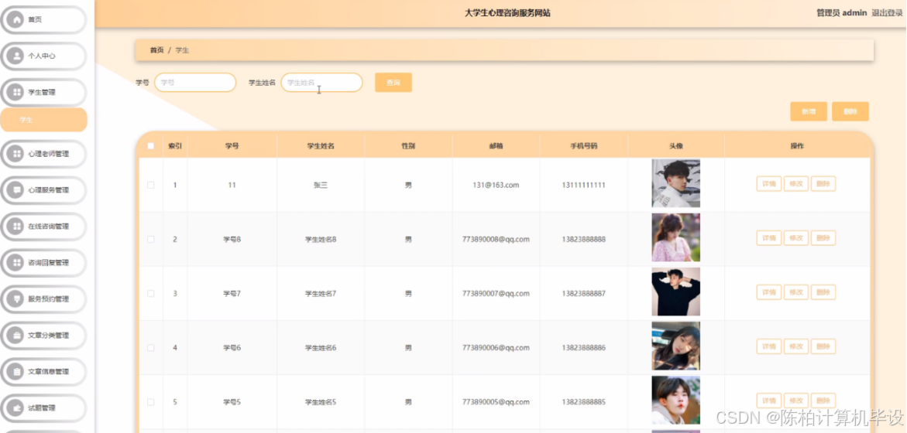Click the clipboard icon beside 文章信息管理
Image resolution: width=907 pixels, height=433 pixels.
click(16, 372)
